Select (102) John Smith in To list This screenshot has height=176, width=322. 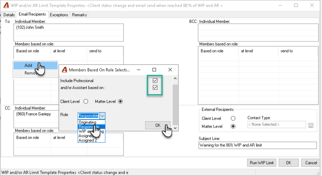(x=30, y=27)
